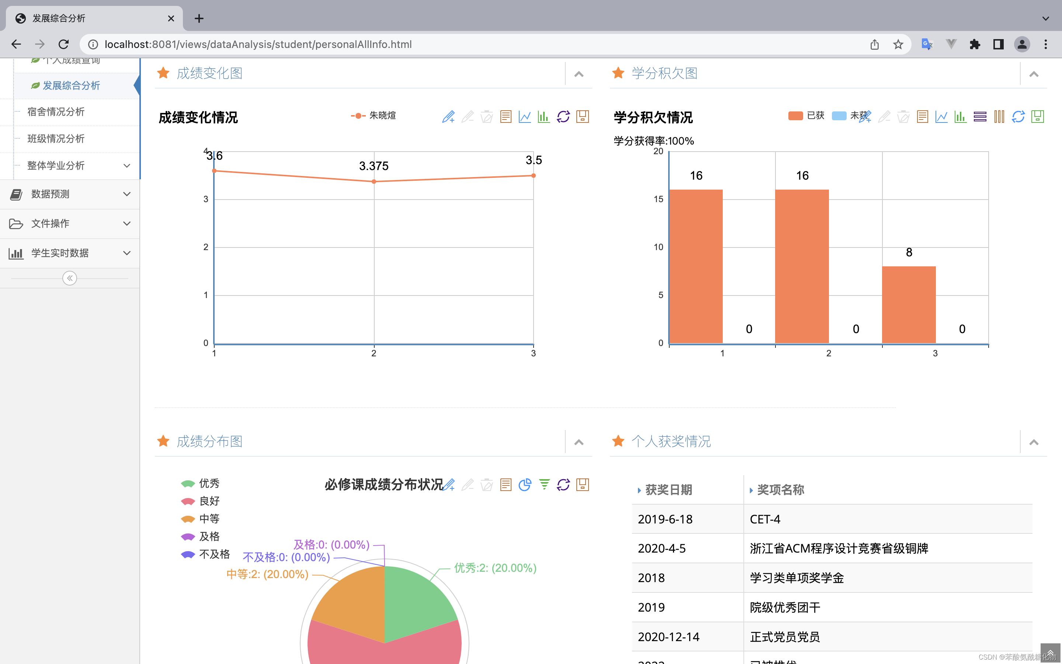The width and height of the screenshot is (1062, 664).
Task: Open Chrome three-dot menu
Action: (1046, 44)
